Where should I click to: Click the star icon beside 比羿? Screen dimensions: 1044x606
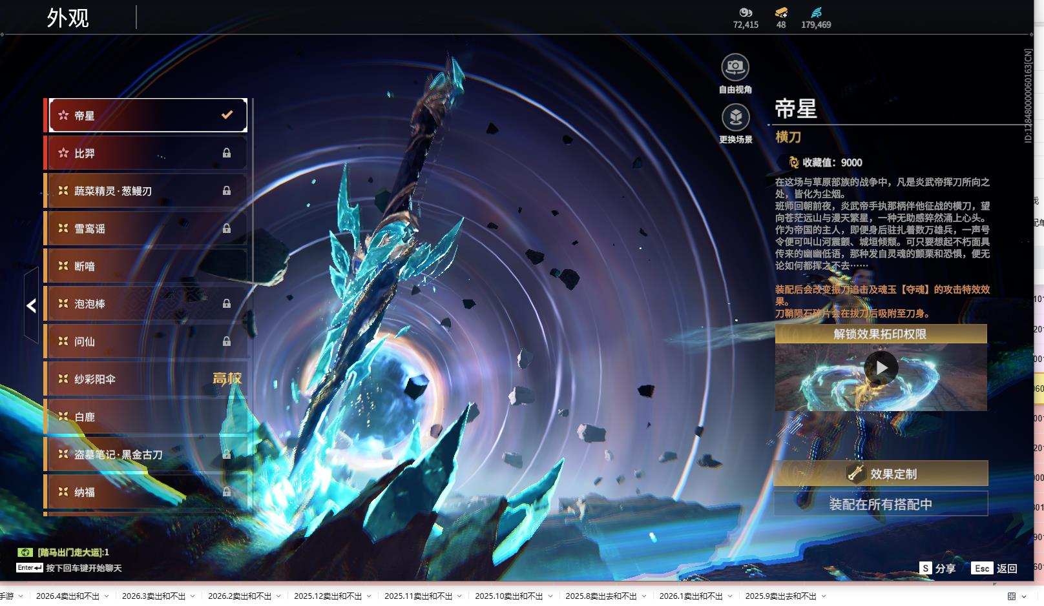click(63, 153)
